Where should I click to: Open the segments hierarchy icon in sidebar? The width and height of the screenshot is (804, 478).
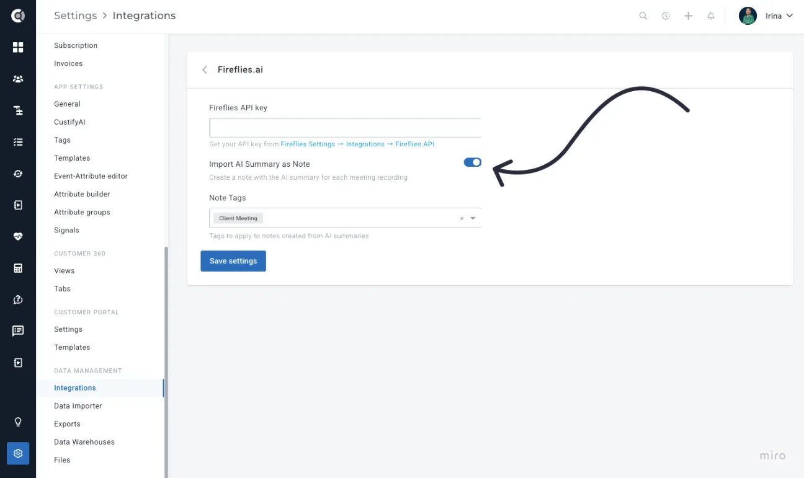18,110
